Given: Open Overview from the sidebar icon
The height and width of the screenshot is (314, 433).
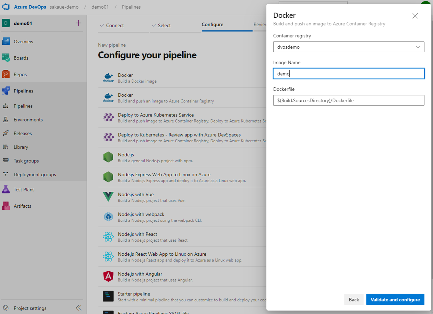Looking at the screenshot, I should point(6,41).
